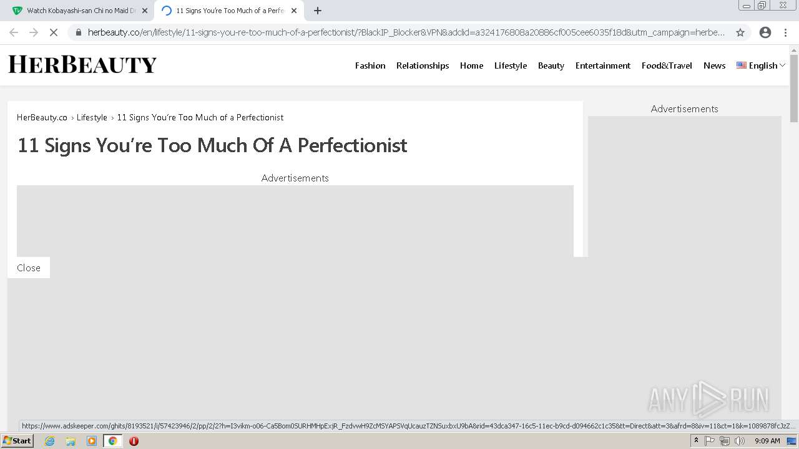Click the herbeauty.co address bar

pos(406,32)
